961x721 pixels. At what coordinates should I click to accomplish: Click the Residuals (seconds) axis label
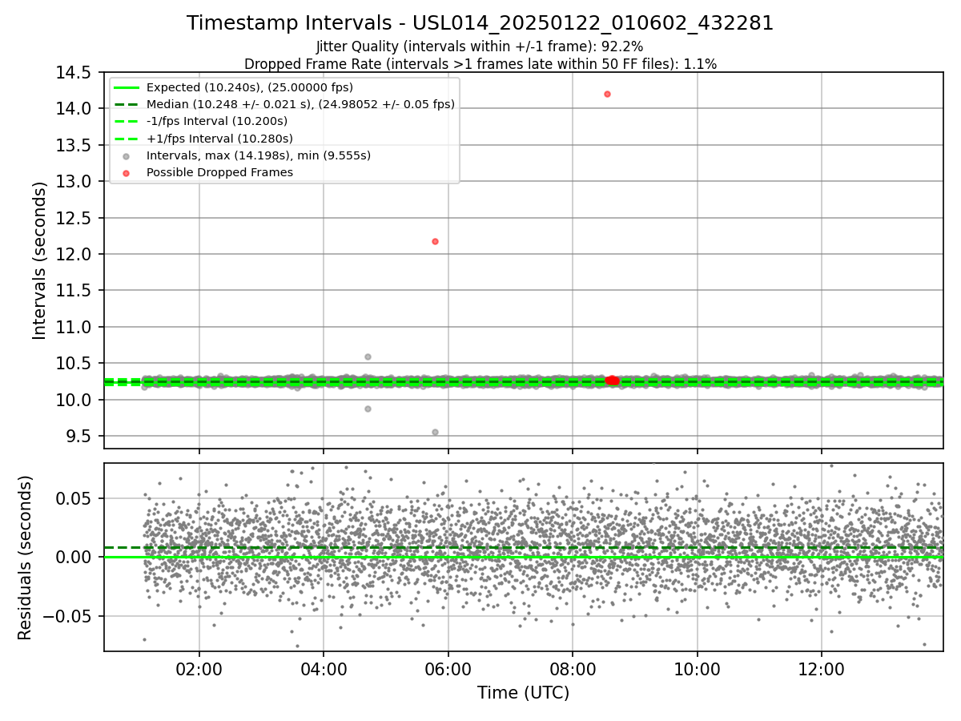coord(26,557)
